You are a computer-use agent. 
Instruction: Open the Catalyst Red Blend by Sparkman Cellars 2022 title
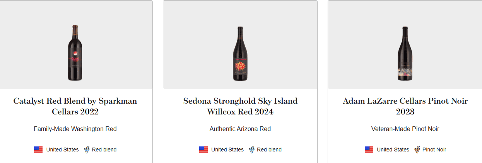(x=75, y=106)
